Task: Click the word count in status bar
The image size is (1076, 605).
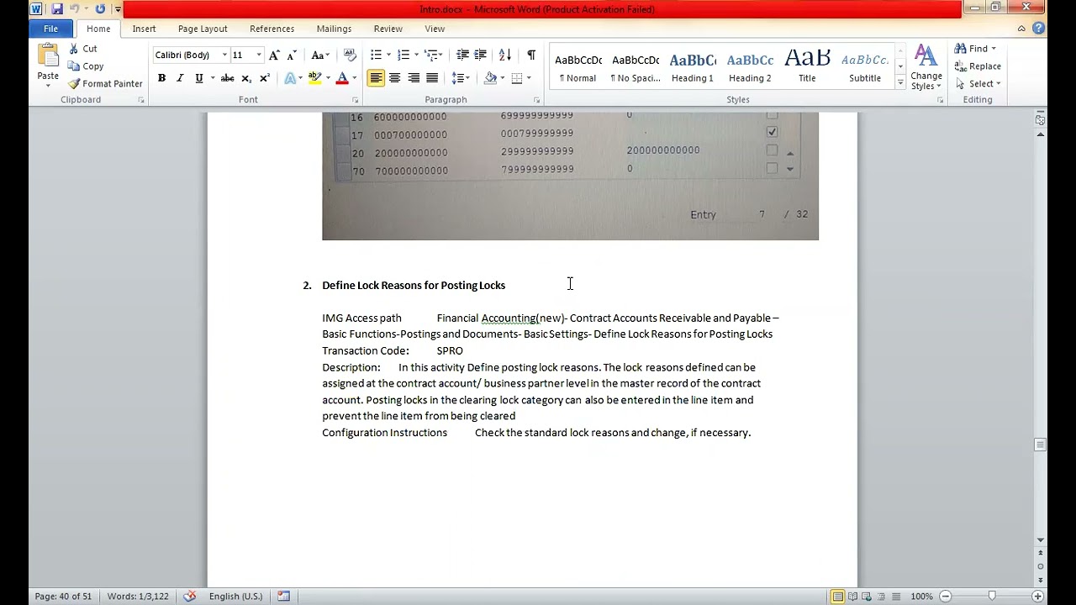Action: pos(138,597)
